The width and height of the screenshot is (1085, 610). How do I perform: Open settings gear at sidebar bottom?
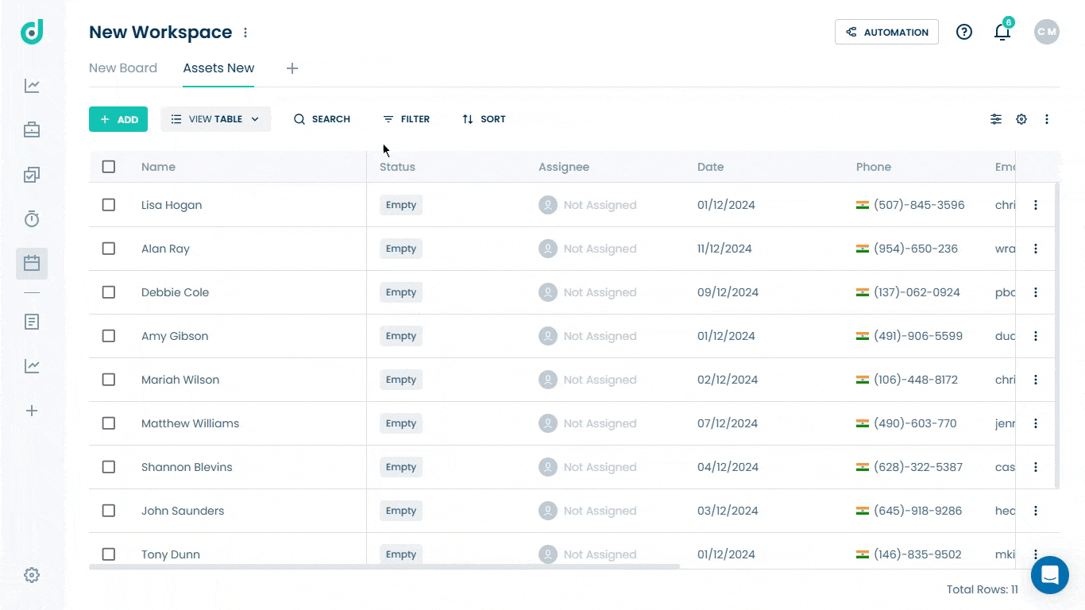point(32,575)
